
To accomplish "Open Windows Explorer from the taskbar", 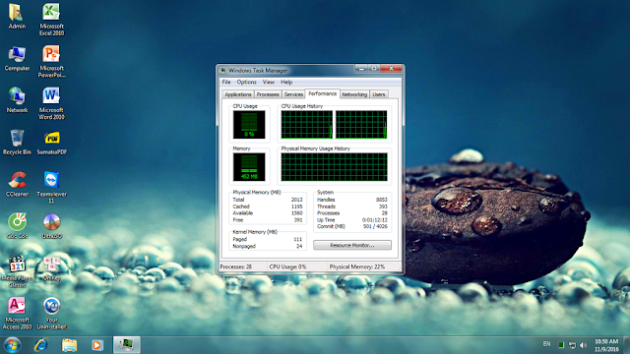I will click(x=69, y=345).
